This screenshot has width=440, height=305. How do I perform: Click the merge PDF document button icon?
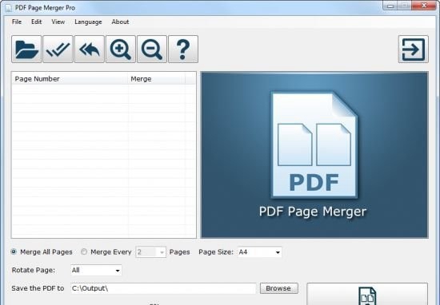click(367, 294)
